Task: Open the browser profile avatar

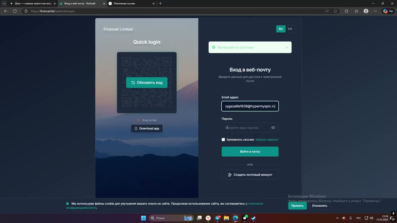Action: point(366,11)
